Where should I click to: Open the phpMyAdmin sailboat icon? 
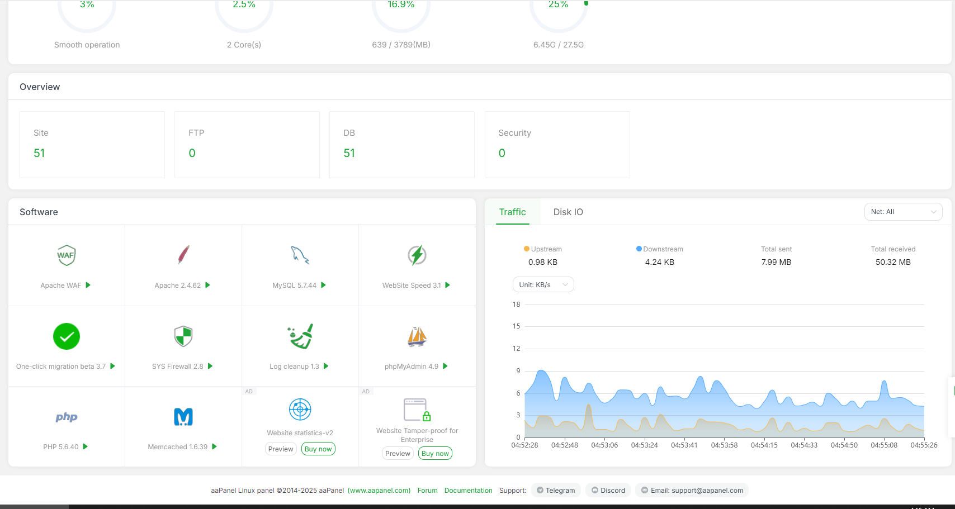pos(417,336)
